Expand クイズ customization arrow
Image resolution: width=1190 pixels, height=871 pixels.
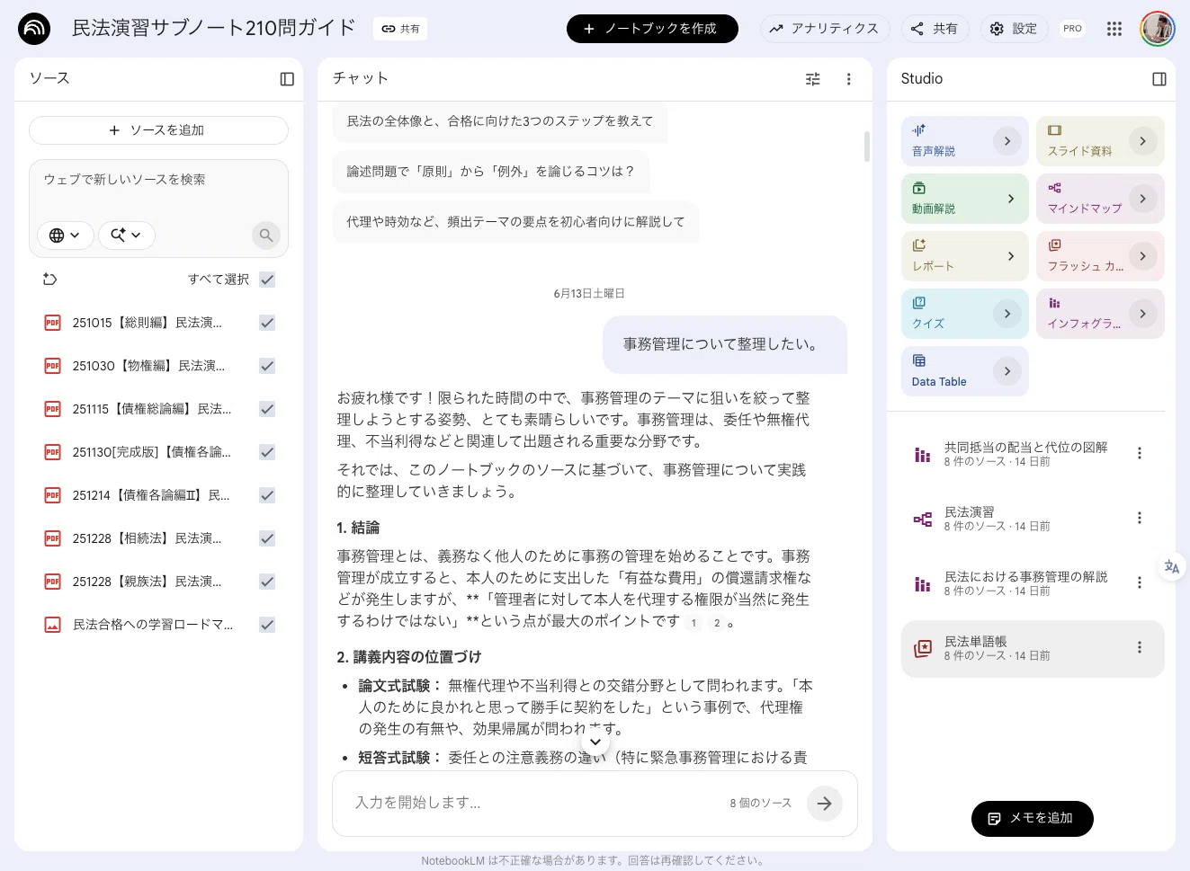(1007, 314)
